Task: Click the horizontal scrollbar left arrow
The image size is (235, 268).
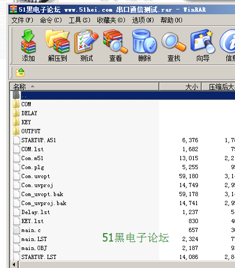Action: pos(14,264)
